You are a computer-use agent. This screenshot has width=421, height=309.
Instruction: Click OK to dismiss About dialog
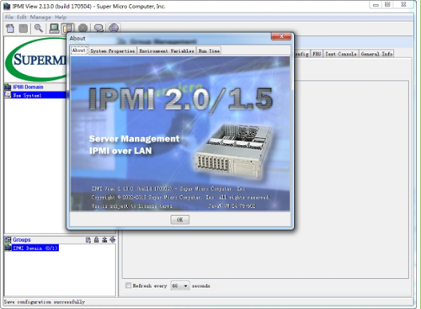[180, 220]
